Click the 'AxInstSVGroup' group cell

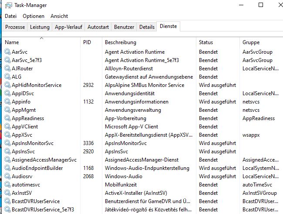click(x=259, y=193)
